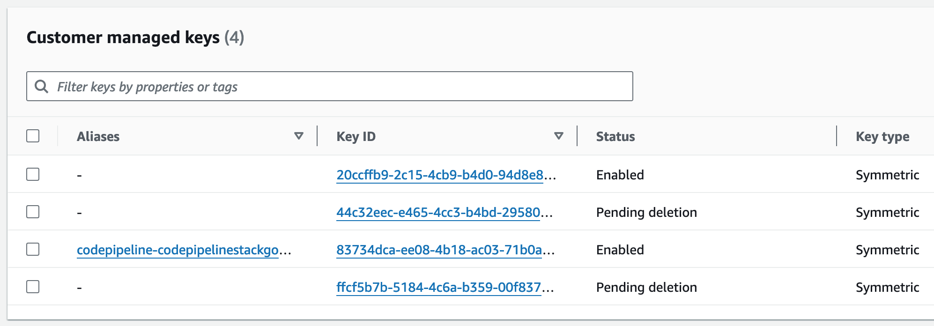Sort by Aliases column arrow
The image size is (934, 326).
pyautogui.click(x=298, y=136)
